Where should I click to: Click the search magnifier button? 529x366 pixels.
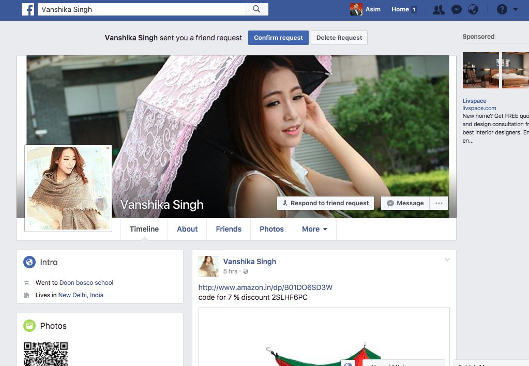(256, 9)
